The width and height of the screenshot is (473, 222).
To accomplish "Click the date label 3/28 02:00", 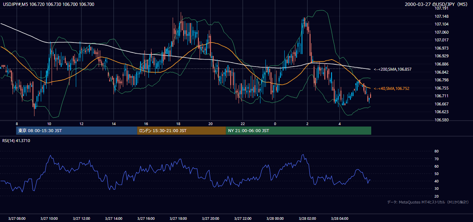I will tap(307, 218).
